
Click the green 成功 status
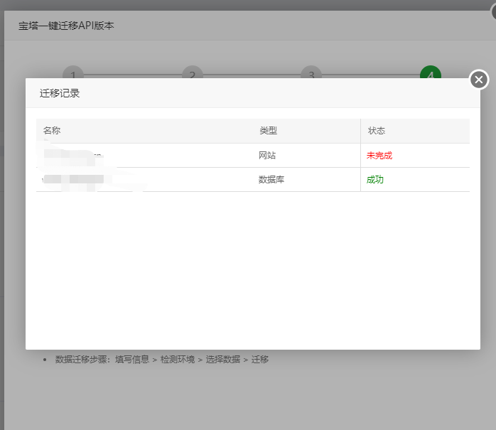pos(375,180)
